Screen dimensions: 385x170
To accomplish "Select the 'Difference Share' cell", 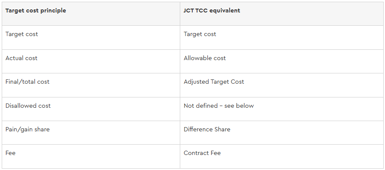I will [282, 133].
